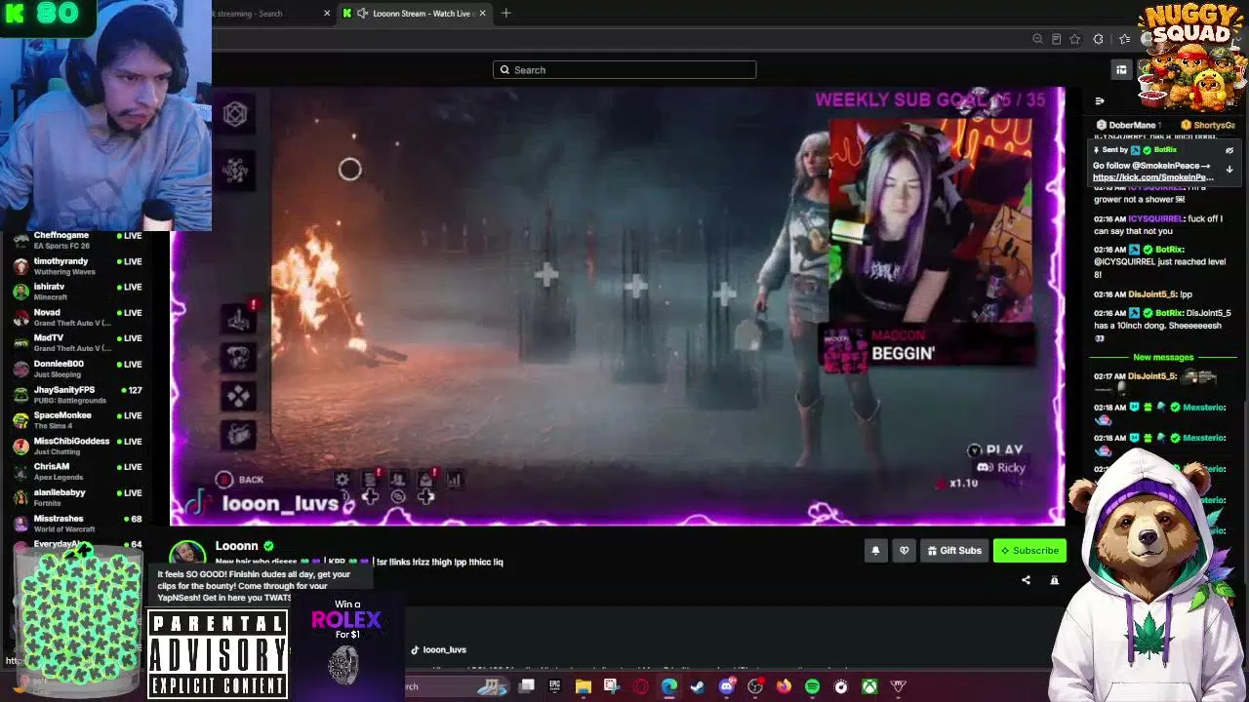Open Steam from the taskbar
The width and height of the screenshot is (1249, 702).
[698, 686]
